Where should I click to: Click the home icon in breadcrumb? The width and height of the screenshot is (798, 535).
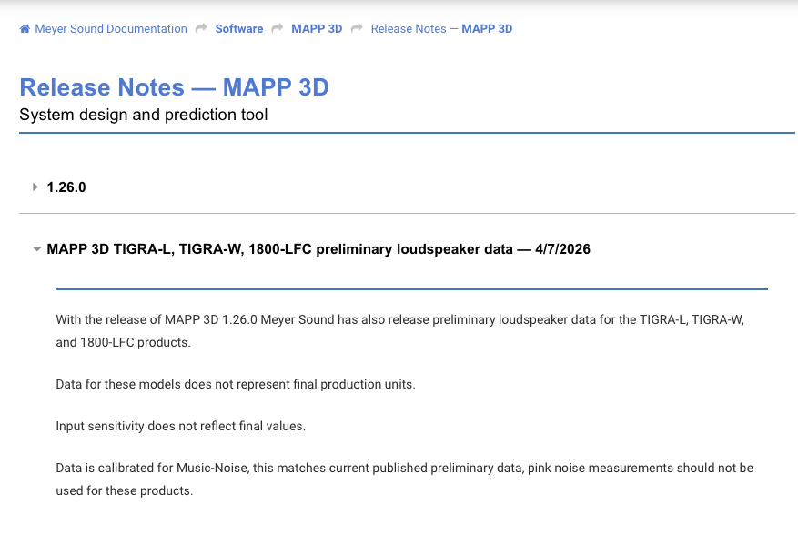tap(25, 28)
